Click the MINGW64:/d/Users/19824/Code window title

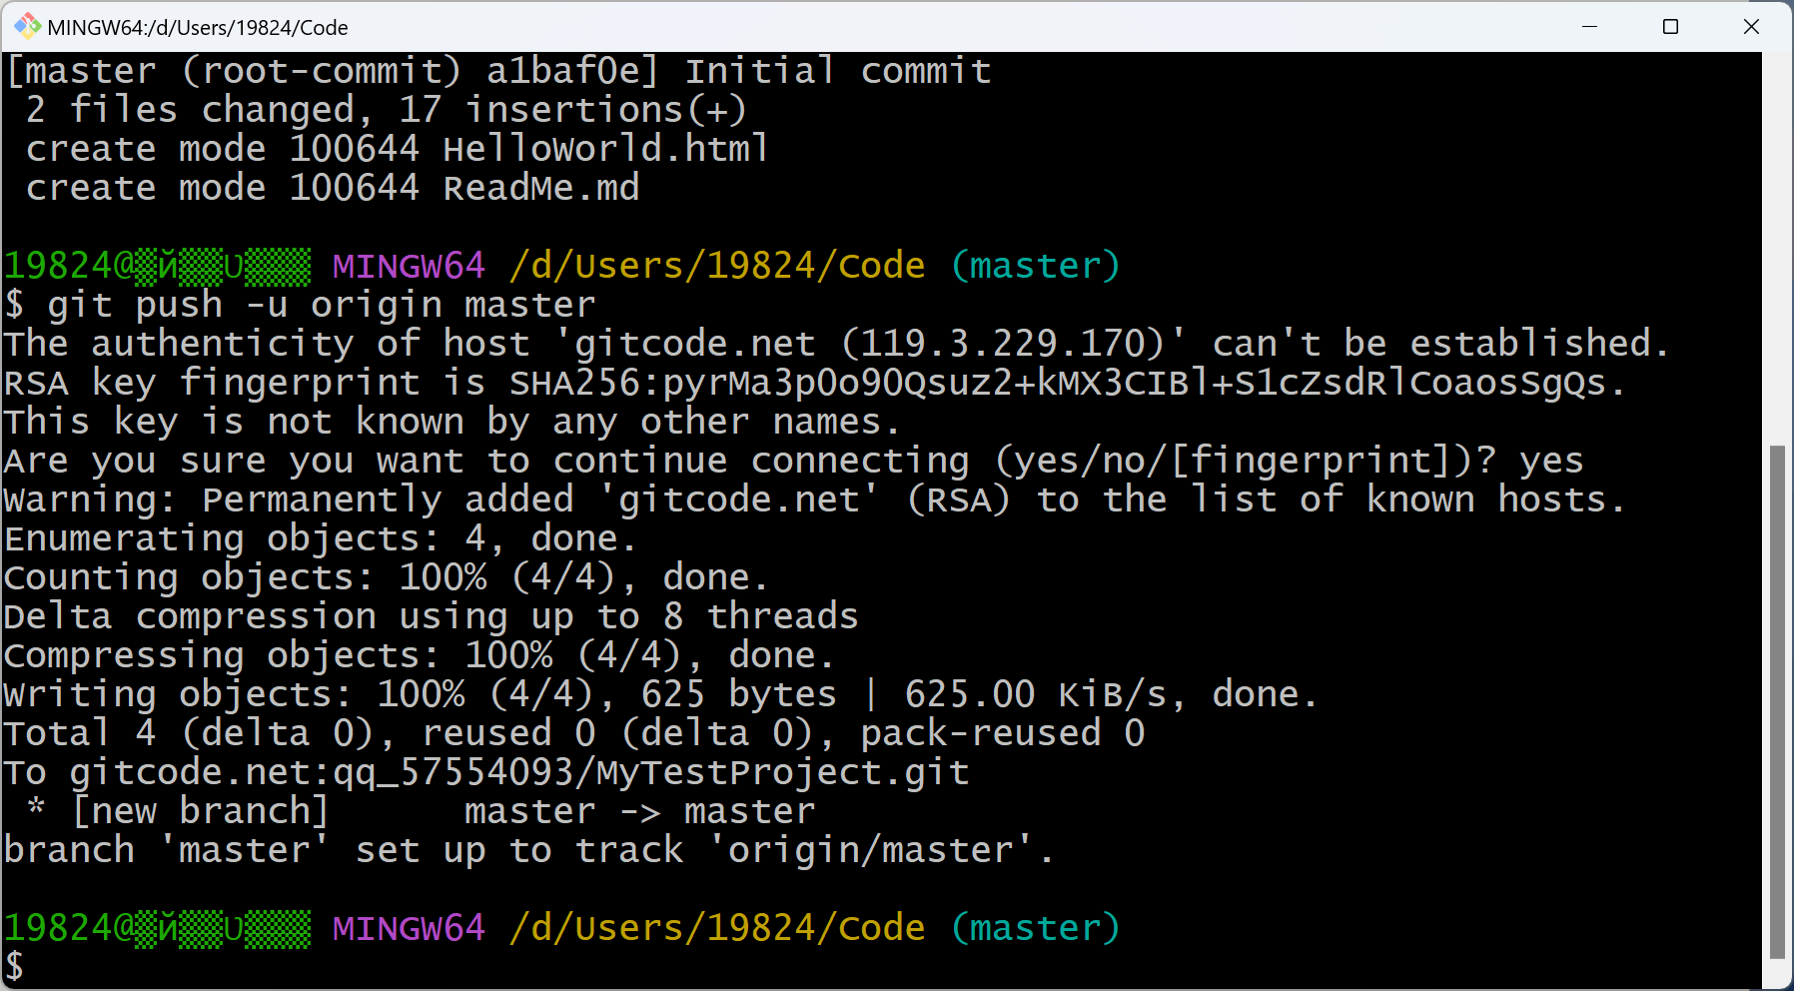[198, 27]
